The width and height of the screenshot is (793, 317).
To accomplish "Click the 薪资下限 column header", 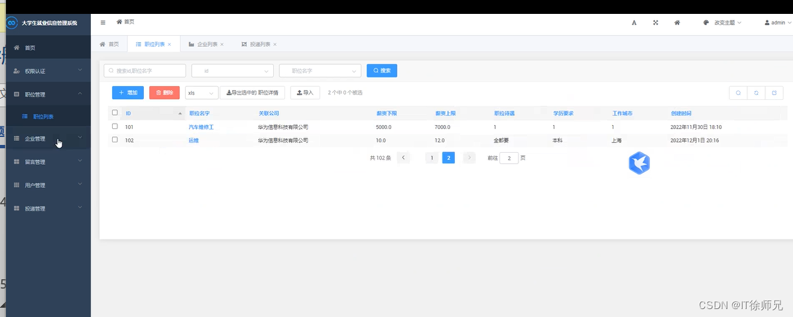I will (387, 114).
